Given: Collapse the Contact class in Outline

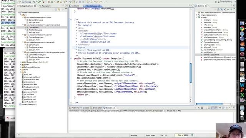Looking at the screenshot, I should pyautogui.click(x=197, y=18).
